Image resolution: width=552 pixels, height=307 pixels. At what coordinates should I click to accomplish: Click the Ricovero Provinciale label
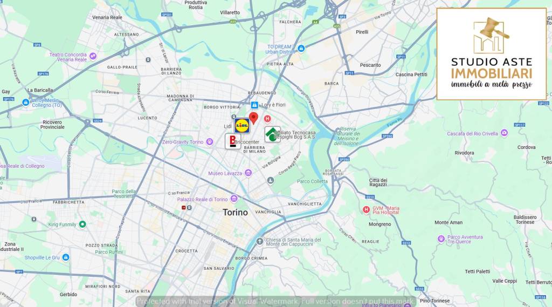click(52, 125)
